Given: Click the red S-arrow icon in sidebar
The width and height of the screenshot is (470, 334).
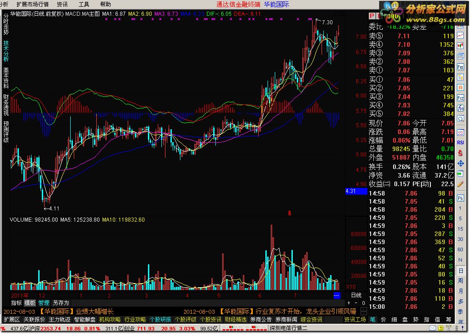Looking at the screenshot, I should point(461,153).
